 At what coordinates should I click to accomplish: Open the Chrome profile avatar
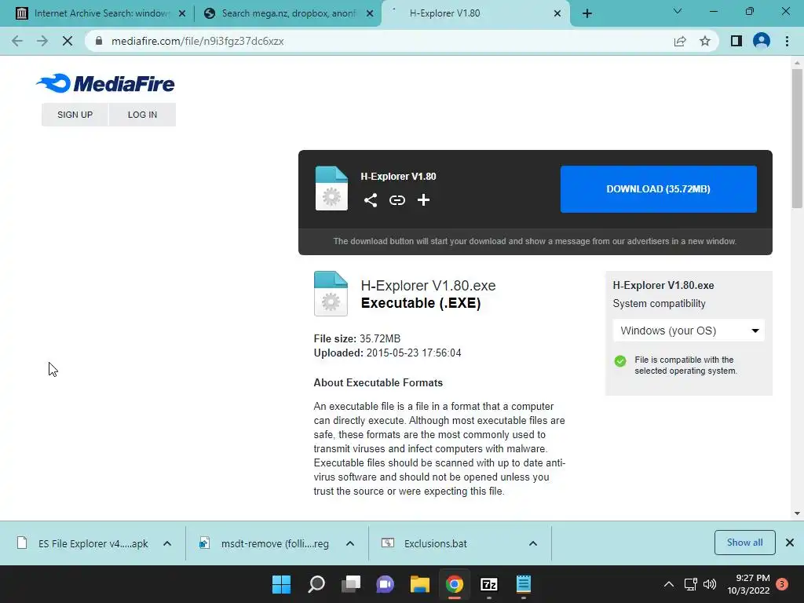(x=762, y=41)
